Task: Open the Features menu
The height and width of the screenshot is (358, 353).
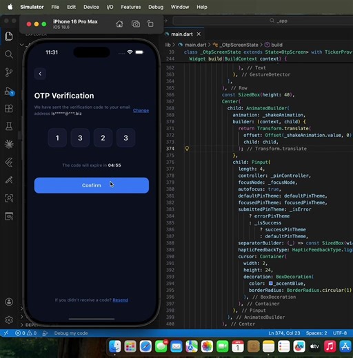Action: (x=131, y=7)
